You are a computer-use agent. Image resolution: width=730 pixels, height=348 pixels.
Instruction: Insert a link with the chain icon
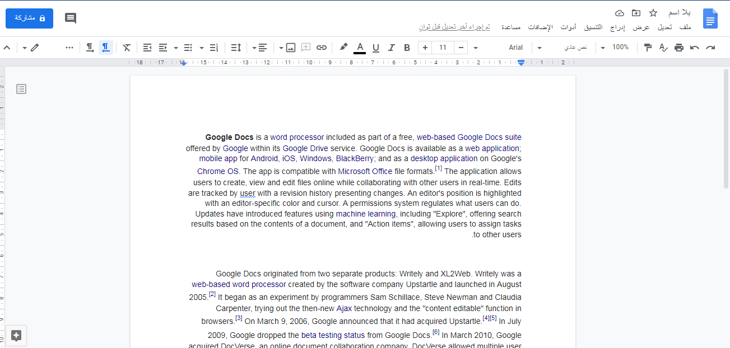pyautogui.click(x=322, y=48)
